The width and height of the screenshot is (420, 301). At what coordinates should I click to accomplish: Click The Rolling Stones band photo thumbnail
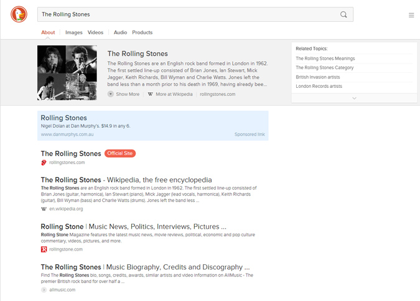pos(67,72)
